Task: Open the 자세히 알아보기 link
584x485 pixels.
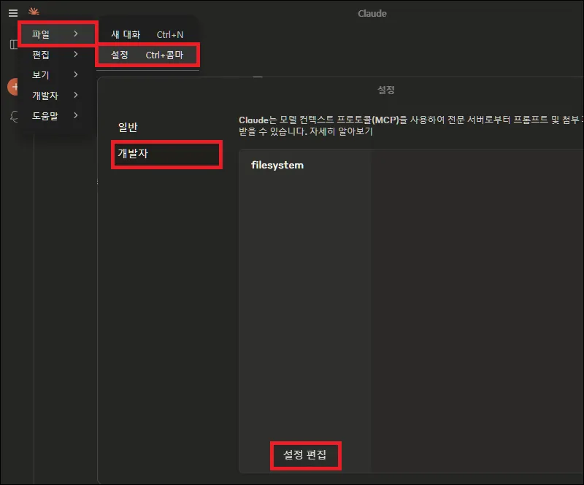Action: [x=341, y=131]
